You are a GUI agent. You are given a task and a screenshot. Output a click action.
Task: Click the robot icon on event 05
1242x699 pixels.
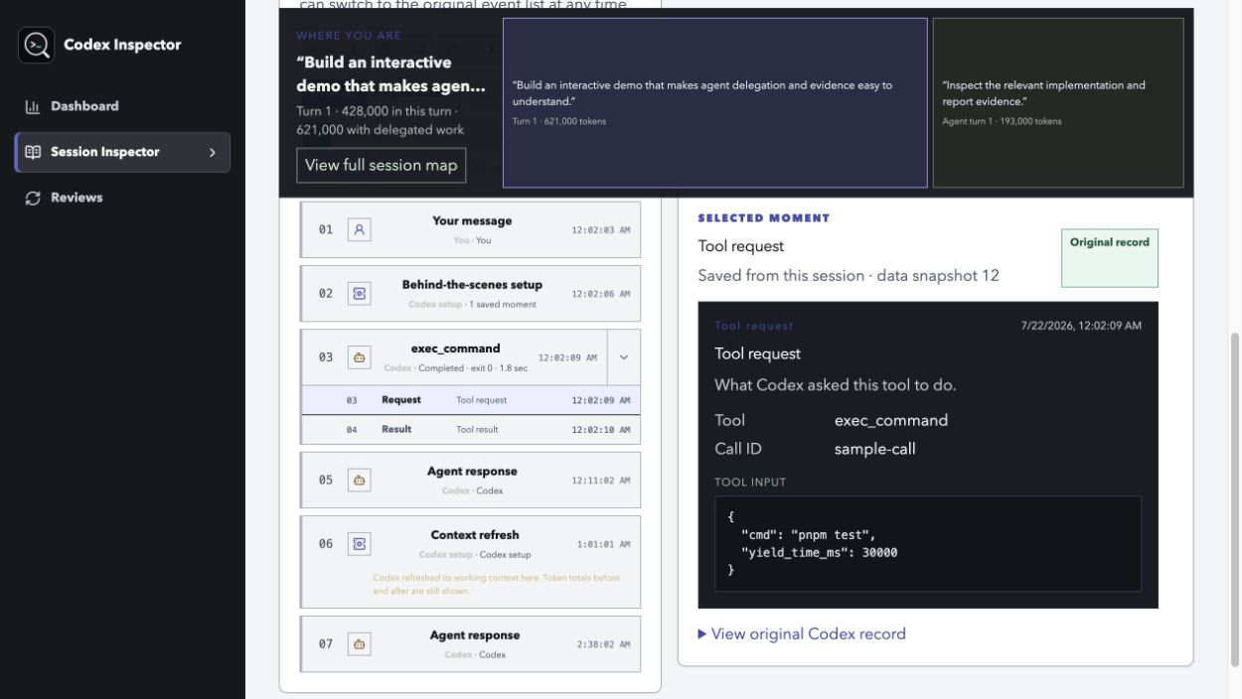[360, 481]
